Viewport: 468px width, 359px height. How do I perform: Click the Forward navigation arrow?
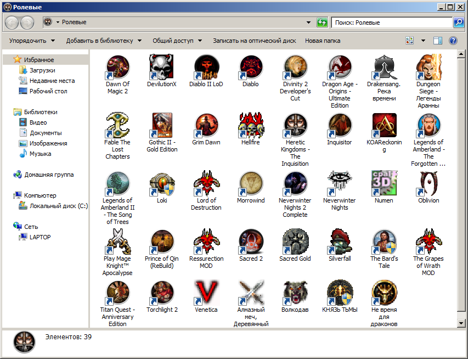(27, 23)
